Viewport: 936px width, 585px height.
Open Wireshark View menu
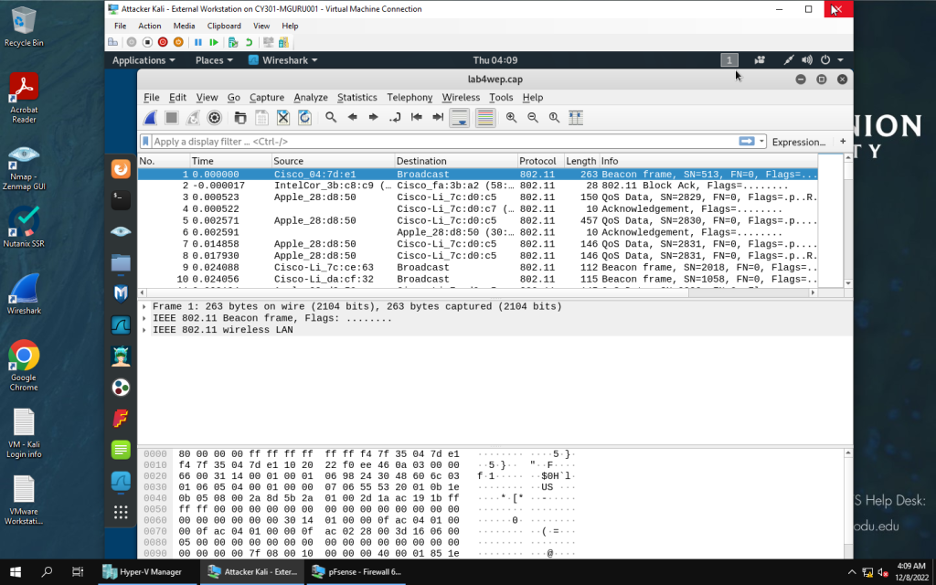click(x=207, y=97)
